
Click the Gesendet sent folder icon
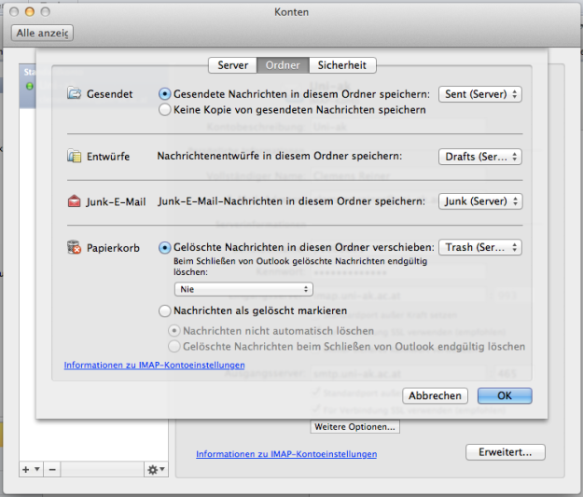pyautogui.click(x=75, y=94)
